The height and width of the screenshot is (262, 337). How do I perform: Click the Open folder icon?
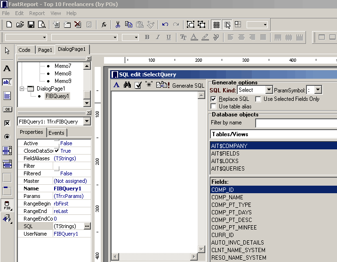[x=20, y=25]
